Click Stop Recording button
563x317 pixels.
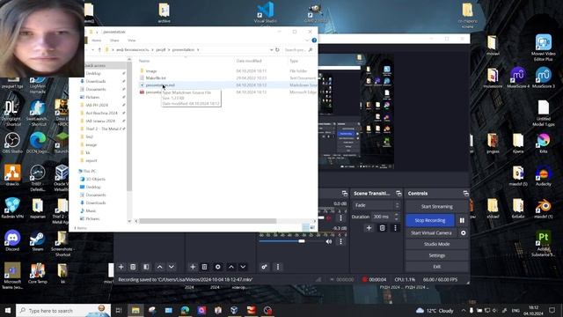pos(430,220)
